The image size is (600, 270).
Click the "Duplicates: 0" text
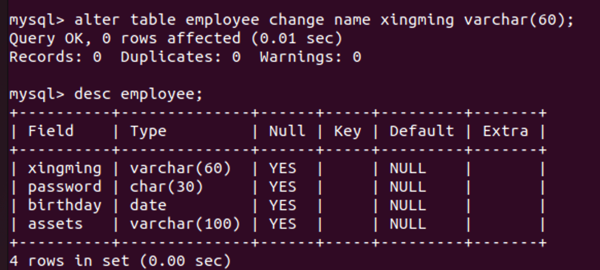tap(180, 57)
